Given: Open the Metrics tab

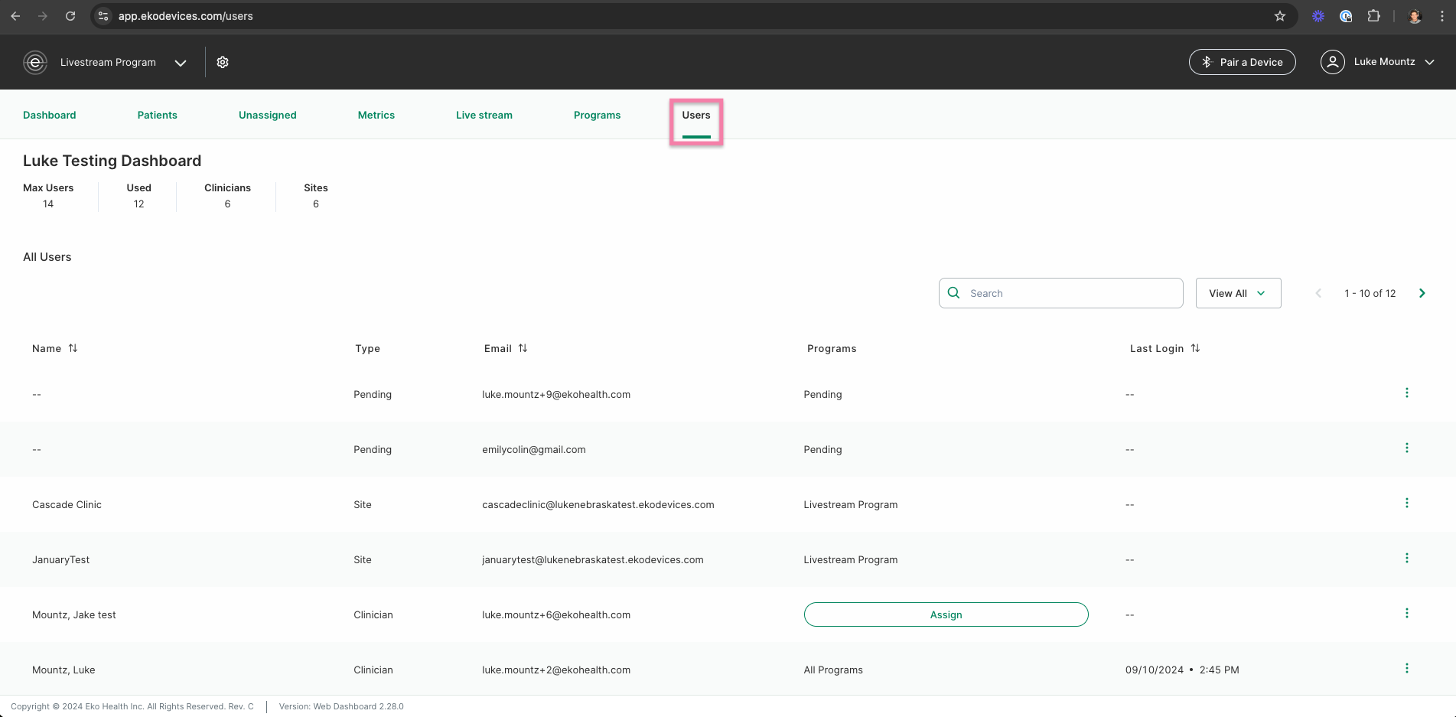Looking at the screenshot, I should point(376,115).
